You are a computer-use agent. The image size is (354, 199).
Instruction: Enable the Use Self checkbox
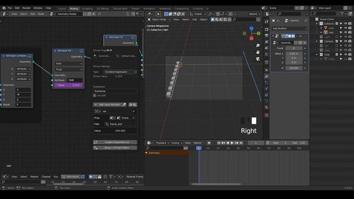point(95,96)
